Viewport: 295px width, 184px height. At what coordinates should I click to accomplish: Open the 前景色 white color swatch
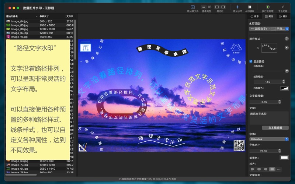click(284, 158)
